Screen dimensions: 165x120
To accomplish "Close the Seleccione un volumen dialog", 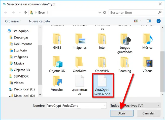I will pos(160,4).
